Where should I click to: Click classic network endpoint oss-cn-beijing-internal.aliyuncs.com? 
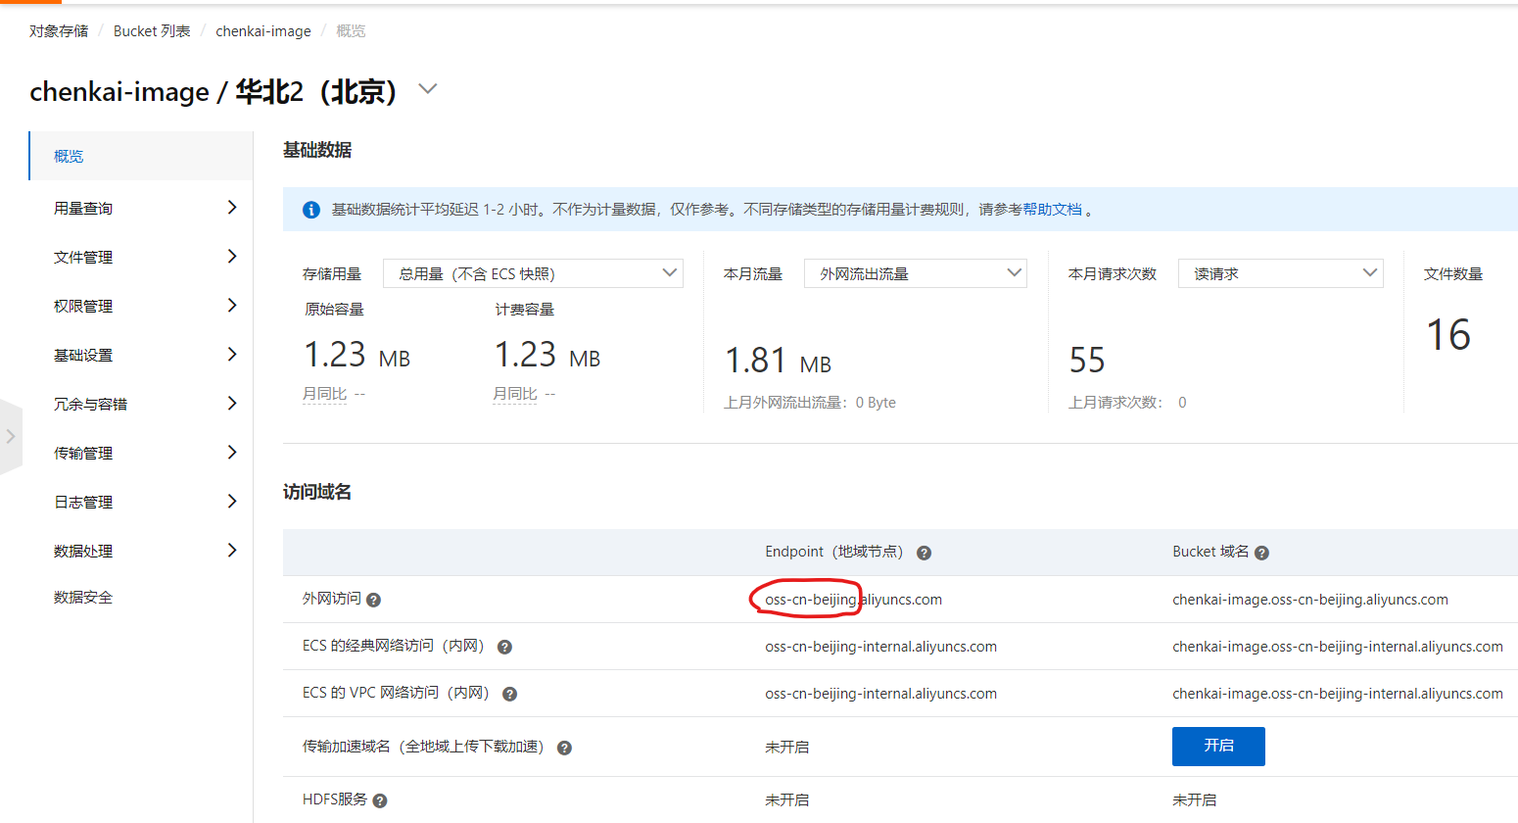tap(880, 647)
